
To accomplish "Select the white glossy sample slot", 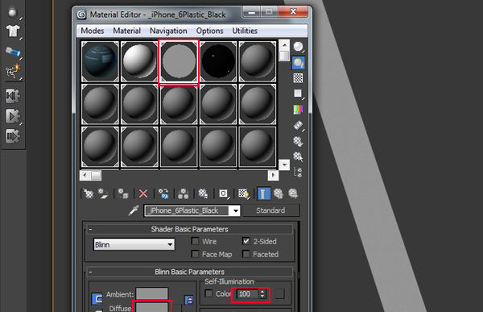I will (x=139, y=62).
